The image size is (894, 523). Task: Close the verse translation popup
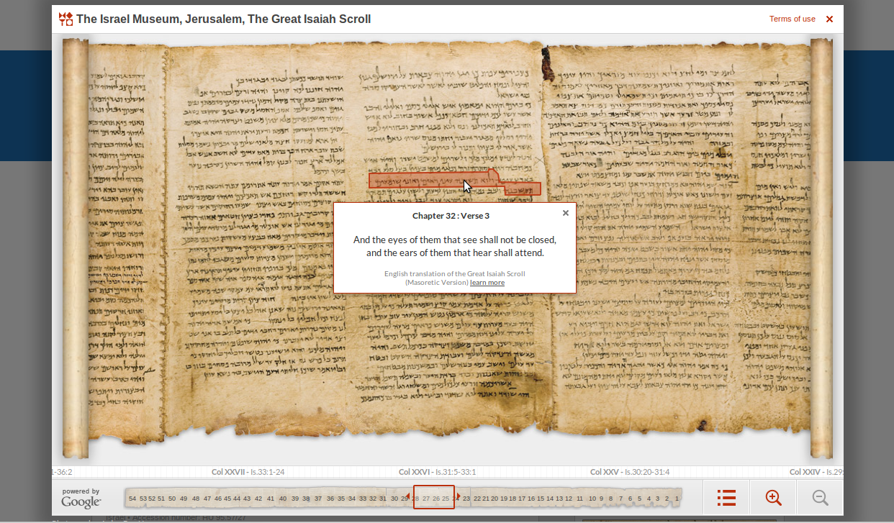[566, 213]
